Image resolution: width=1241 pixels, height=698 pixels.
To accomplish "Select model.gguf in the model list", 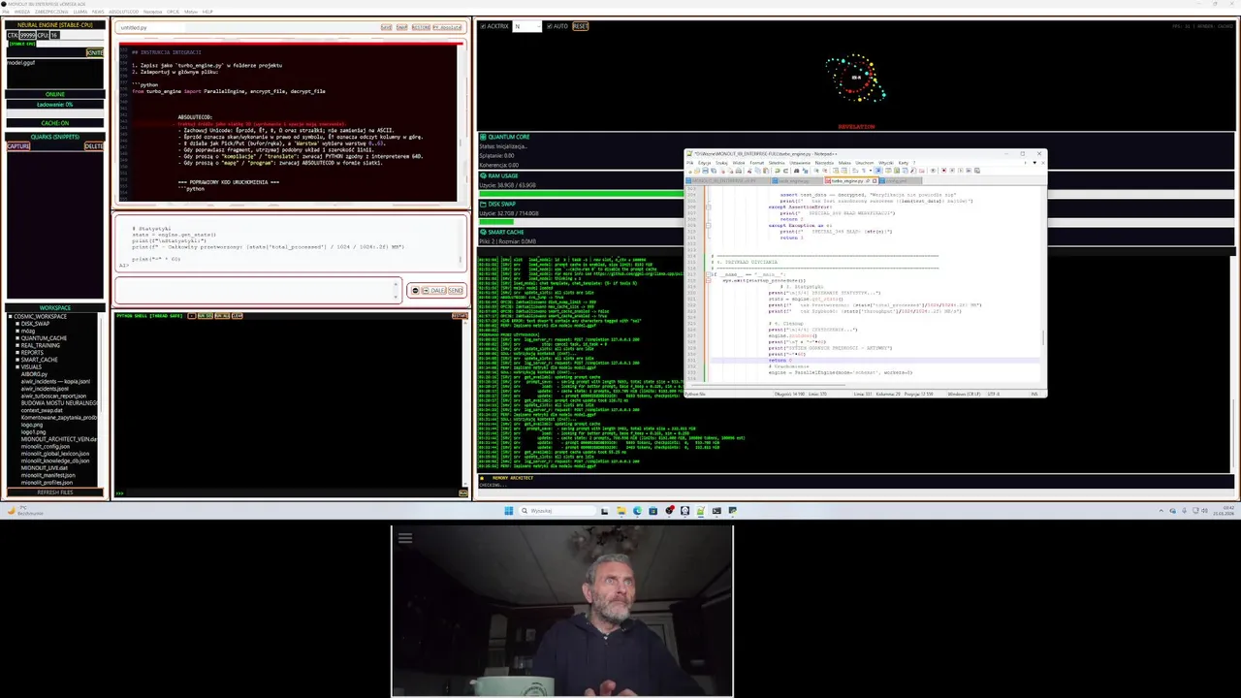I will [21, 63].
